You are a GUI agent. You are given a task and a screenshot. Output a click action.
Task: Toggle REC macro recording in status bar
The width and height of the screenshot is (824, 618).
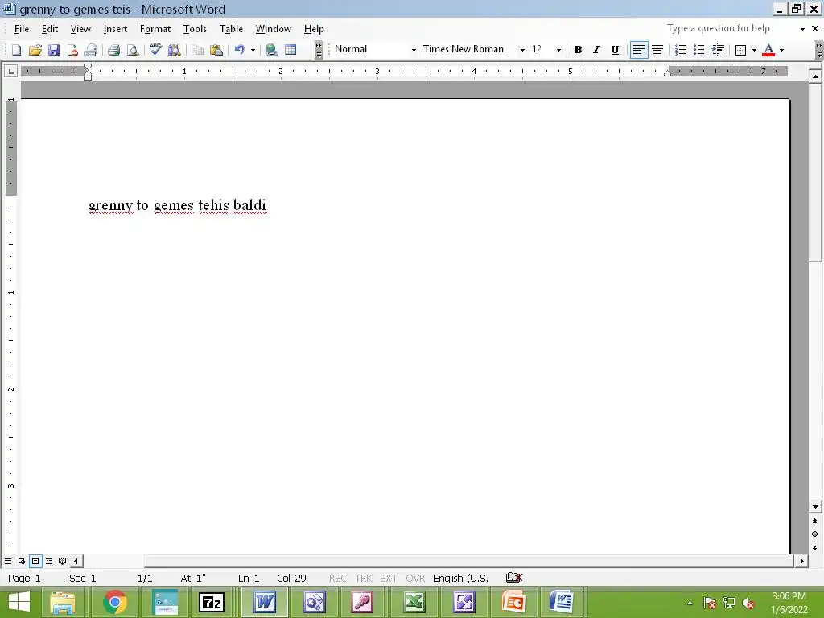(x=337, y=578)
